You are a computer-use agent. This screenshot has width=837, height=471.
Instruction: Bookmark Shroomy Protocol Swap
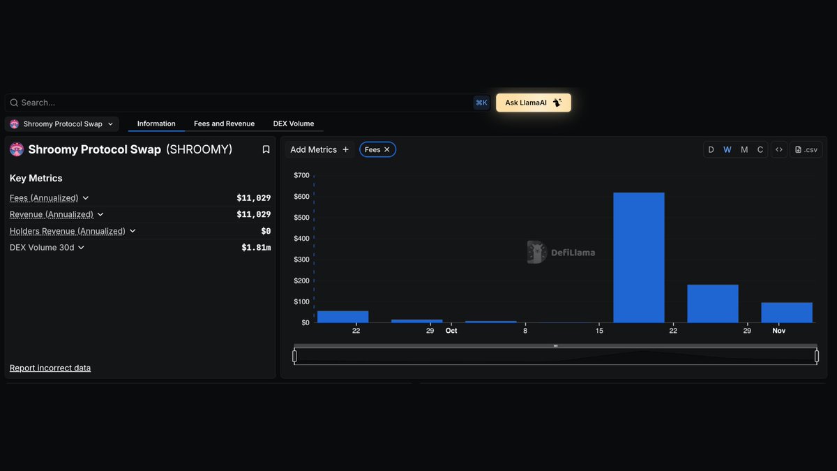coord(266,149)
